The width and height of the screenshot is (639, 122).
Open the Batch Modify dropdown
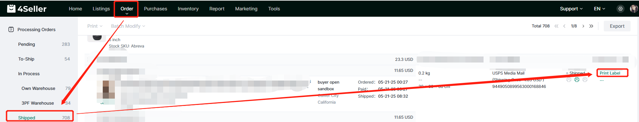click(128, 26)
